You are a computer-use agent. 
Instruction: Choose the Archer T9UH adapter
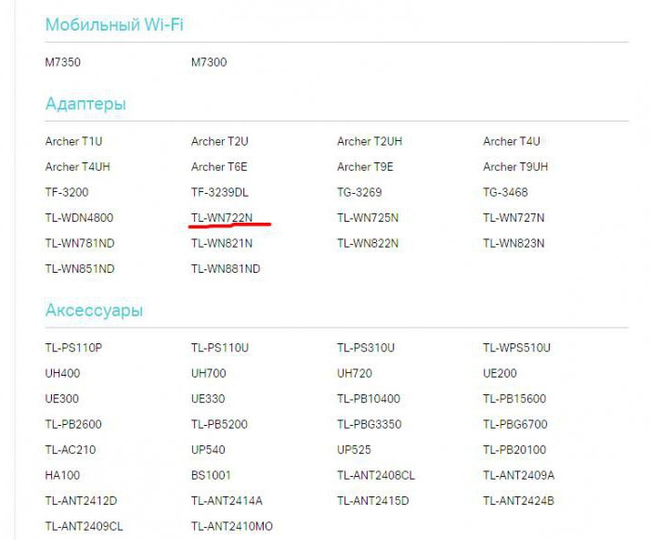point(515,167)
